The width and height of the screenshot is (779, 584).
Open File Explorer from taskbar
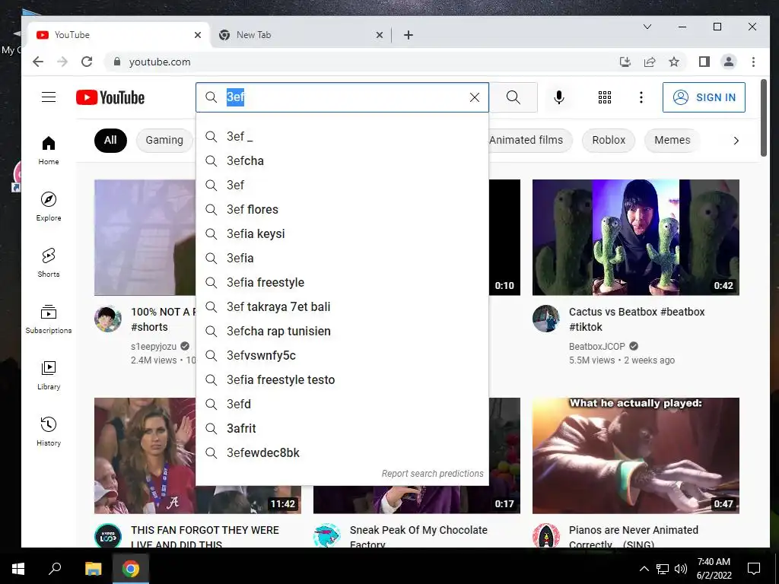pos(93,569)
